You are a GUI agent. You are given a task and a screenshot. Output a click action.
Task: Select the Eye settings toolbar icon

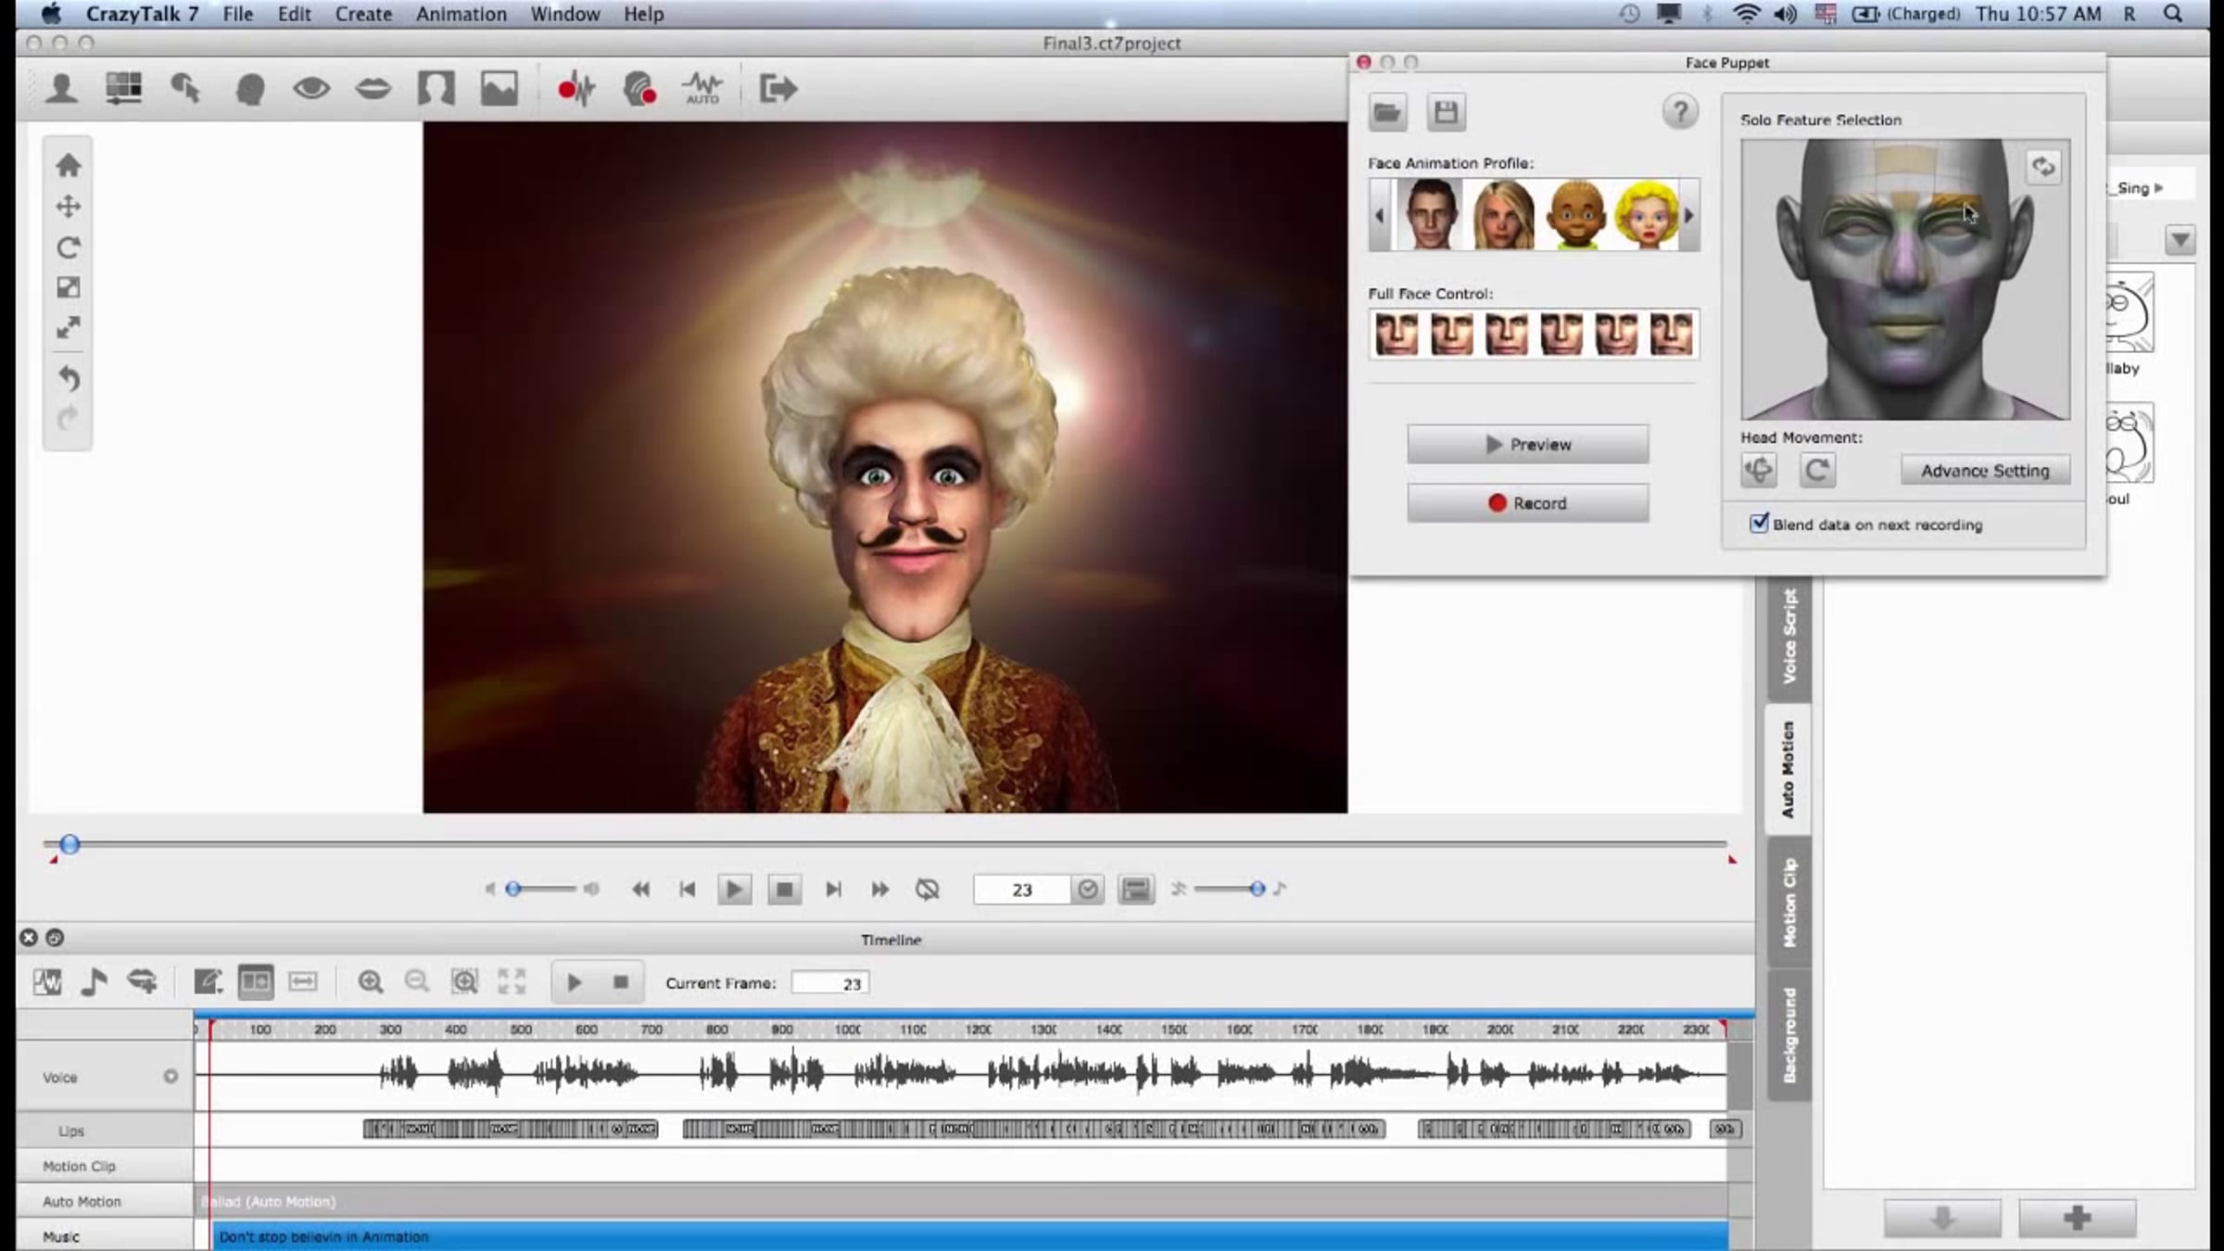click(311, 89)
